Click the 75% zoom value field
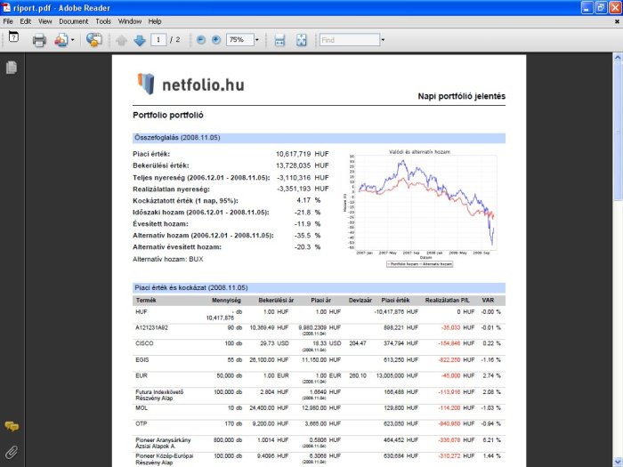 pyautogui.click(x=240, y=40)
